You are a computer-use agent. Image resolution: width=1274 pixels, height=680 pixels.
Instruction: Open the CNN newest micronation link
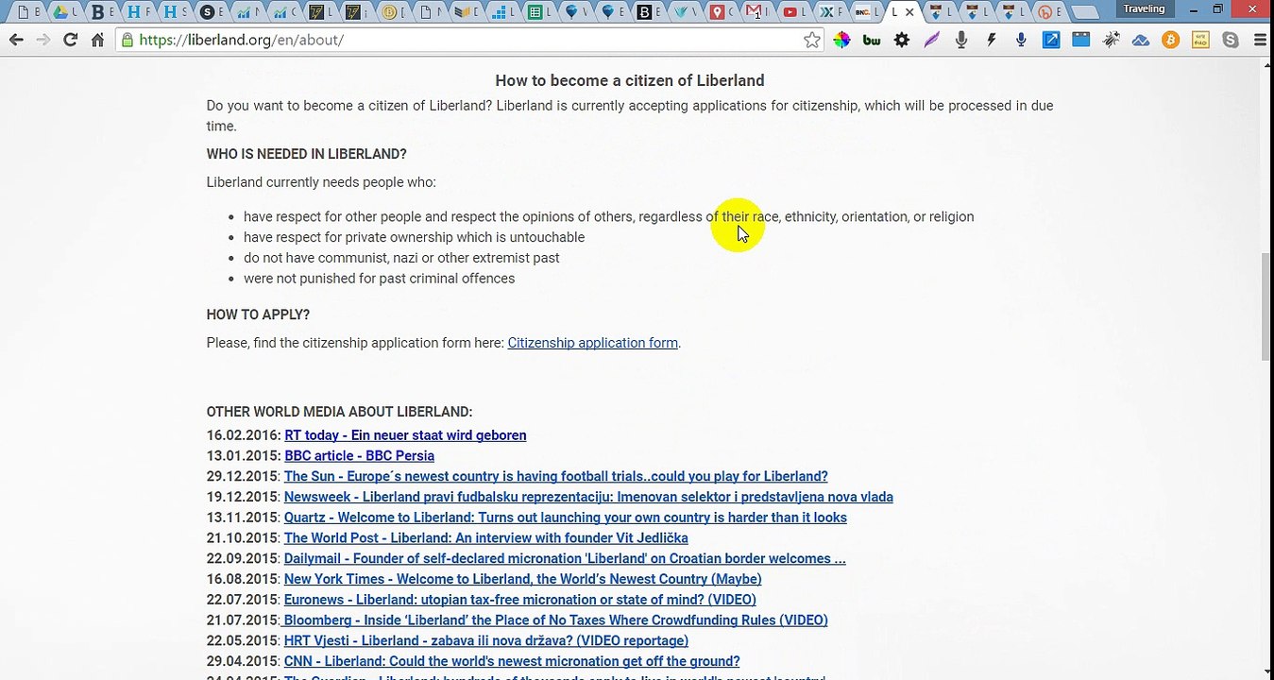click(512, 662)
